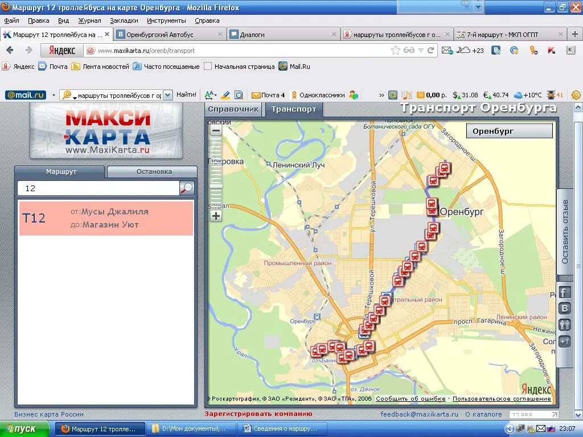Viewport: 583px width, 437px height.
Task: Click the music note icon in Mail.ru toolbar
Action: click(407, 95)
